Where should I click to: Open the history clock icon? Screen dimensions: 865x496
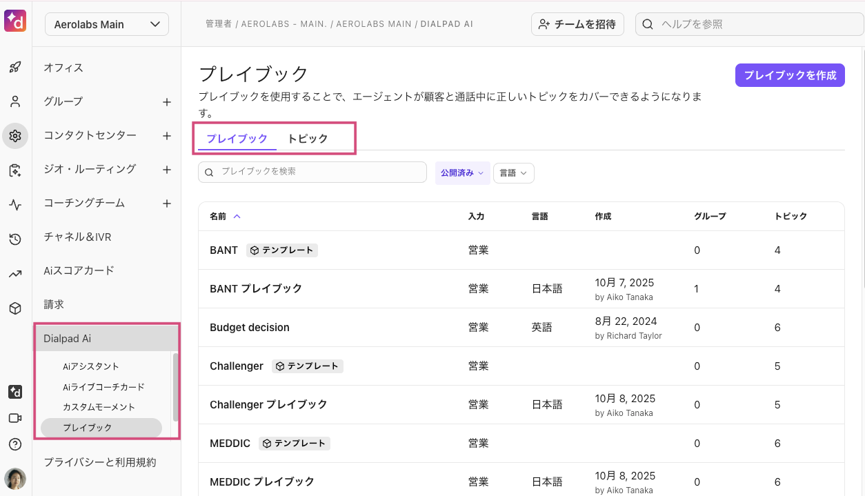15,239
